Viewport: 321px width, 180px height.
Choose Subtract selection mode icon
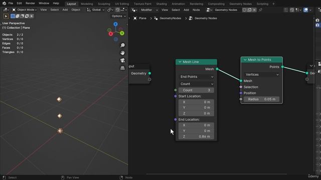pos(22,16)
